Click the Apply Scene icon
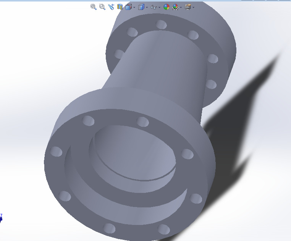The width and height of the screenshot is (291, 241). 175,7
